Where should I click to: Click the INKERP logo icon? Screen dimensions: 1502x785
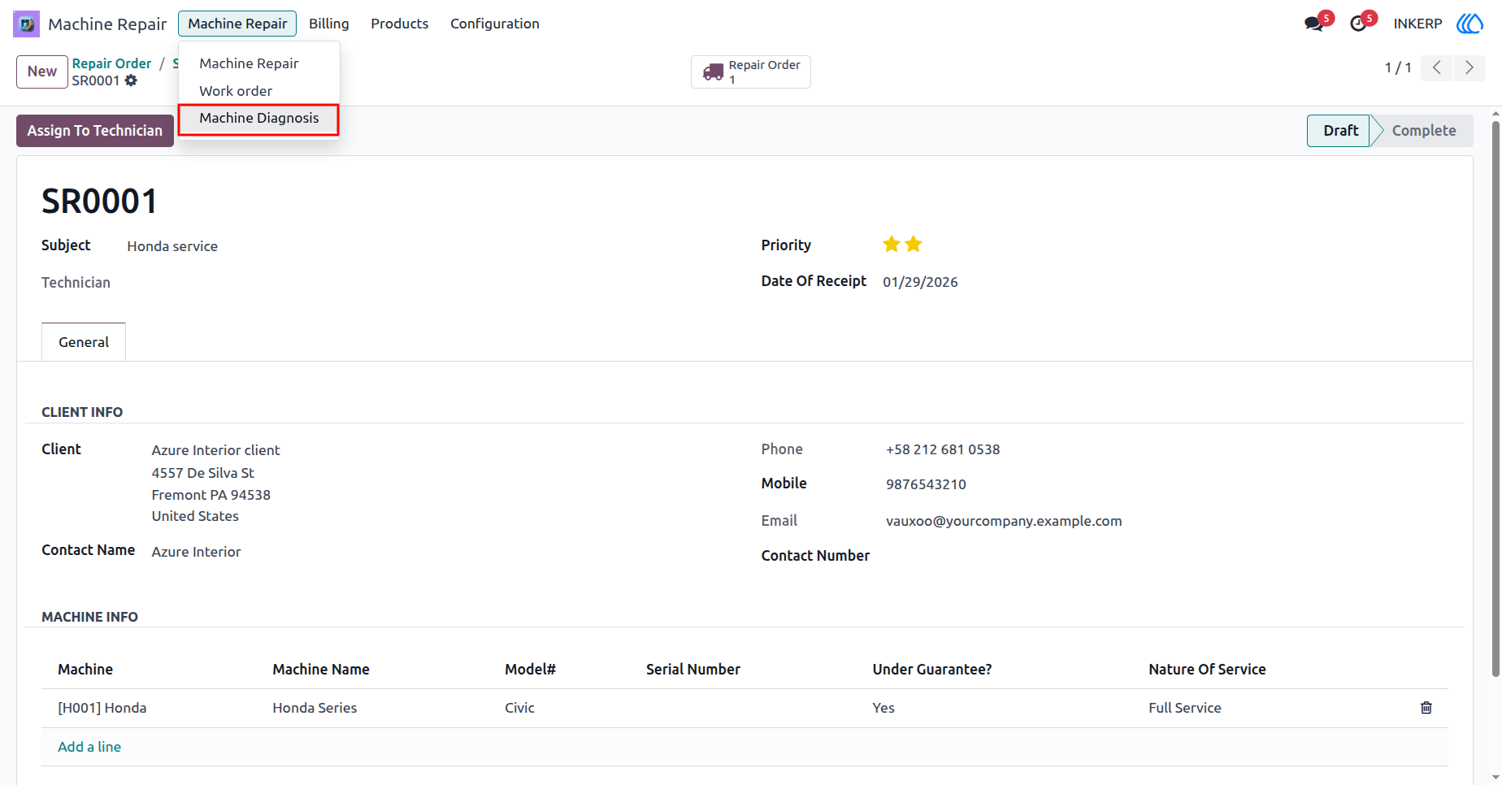1469,24
